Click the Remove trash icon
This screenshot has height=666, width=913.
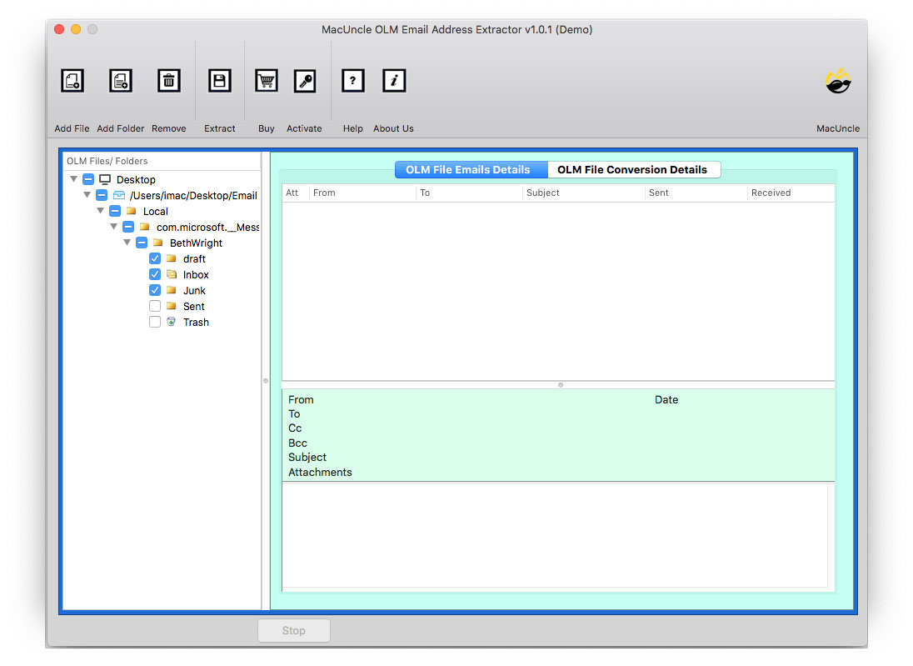pos(169,80)
